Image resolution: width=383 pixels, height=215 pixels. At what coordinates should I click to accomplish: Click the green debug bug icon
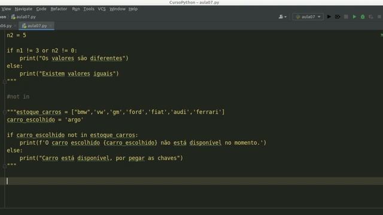click(363, 17)
